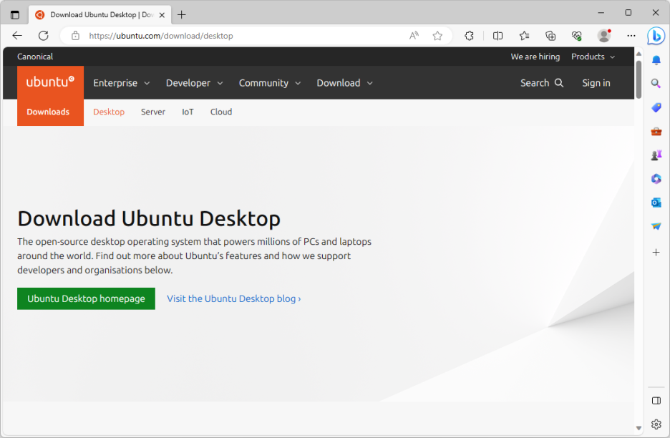Open sidebar Tools briefcase icon
Image resolution: width=670 pixels, height=438 pixels.
click(656, 132)
